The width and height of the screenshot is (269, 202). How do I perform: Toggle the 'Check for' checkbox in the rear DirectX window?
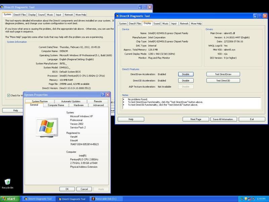pos(9,96)
